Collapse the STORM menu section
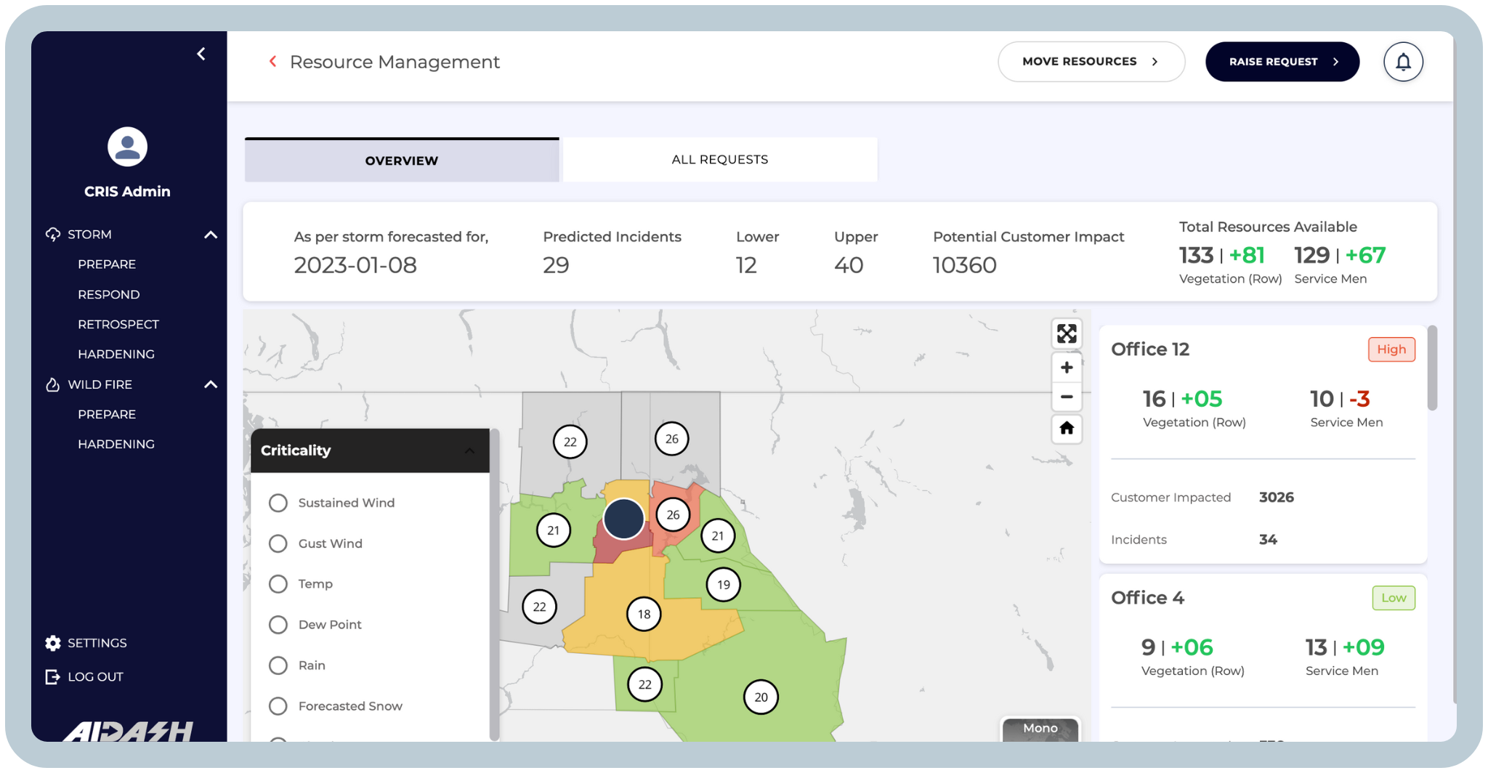This screenshot has width=1488, height=773. click(211, 234)
